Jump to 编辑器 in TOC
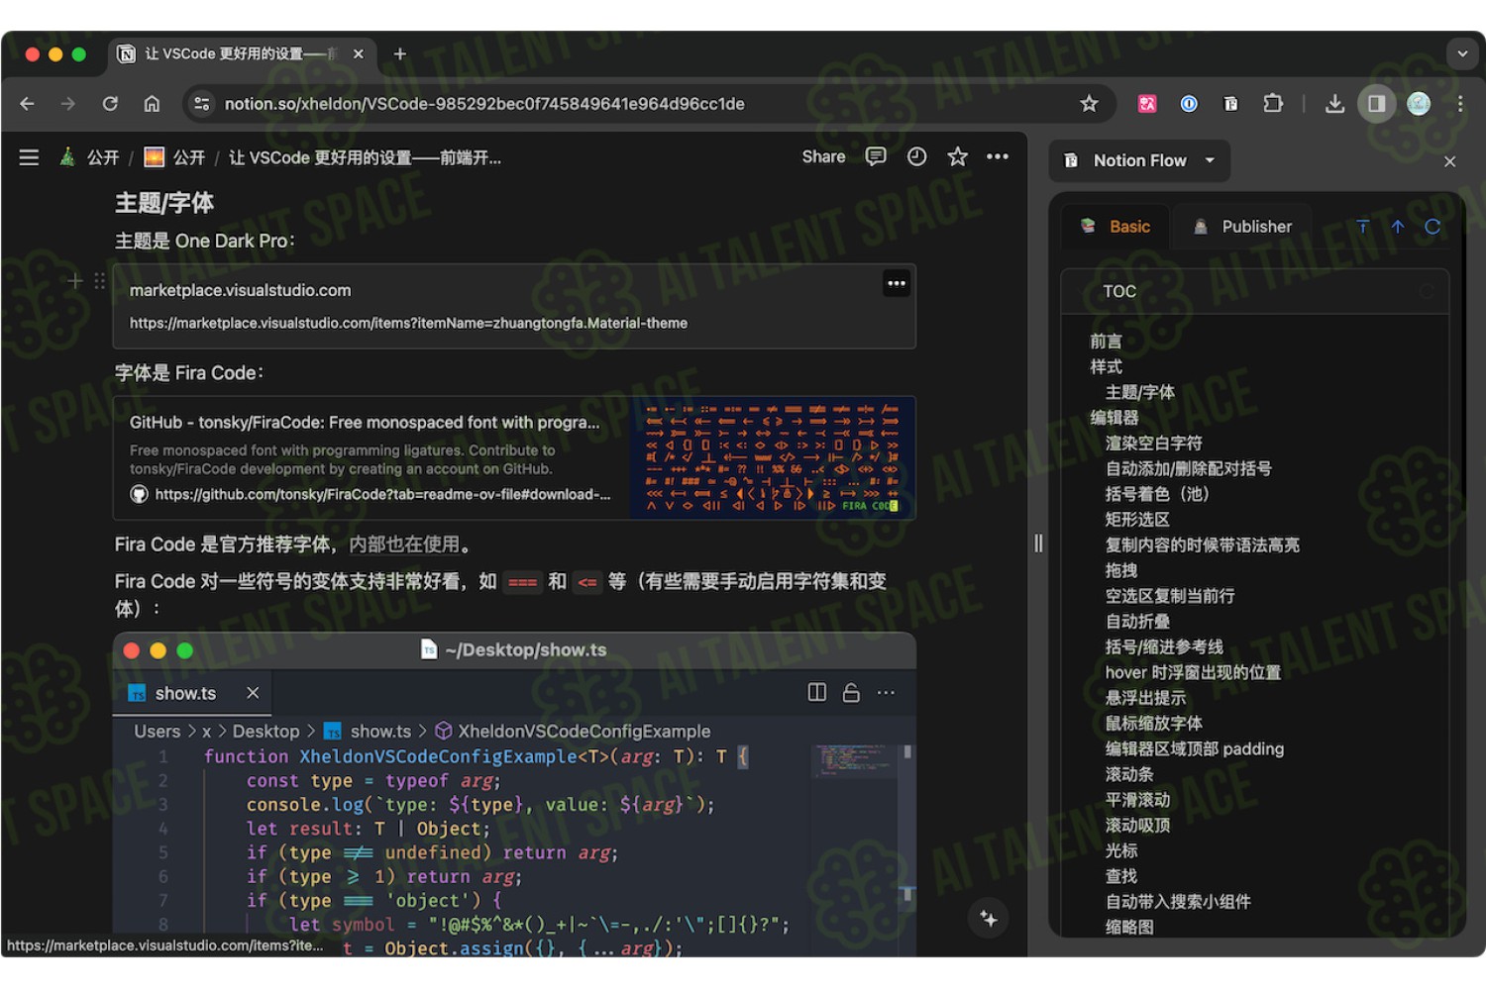Viewport: 1486px width, 990px height. 1114,418
